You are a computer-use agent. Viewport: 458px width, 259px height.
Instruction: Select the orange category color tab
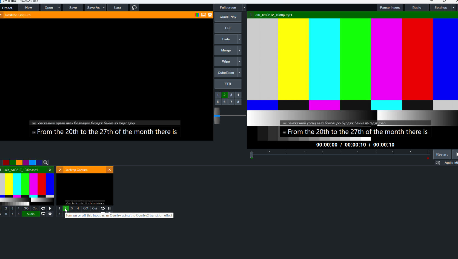coord(19,162)
